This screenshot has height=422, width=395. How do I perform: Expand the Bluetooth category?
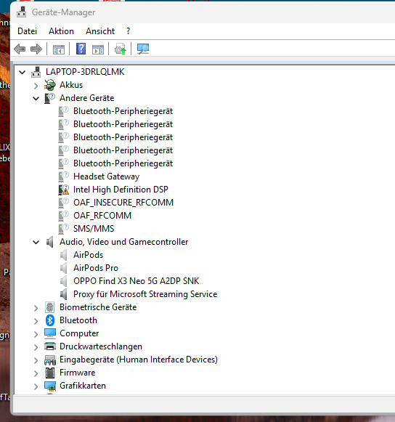pyautogui.click(x=36, y=321)
